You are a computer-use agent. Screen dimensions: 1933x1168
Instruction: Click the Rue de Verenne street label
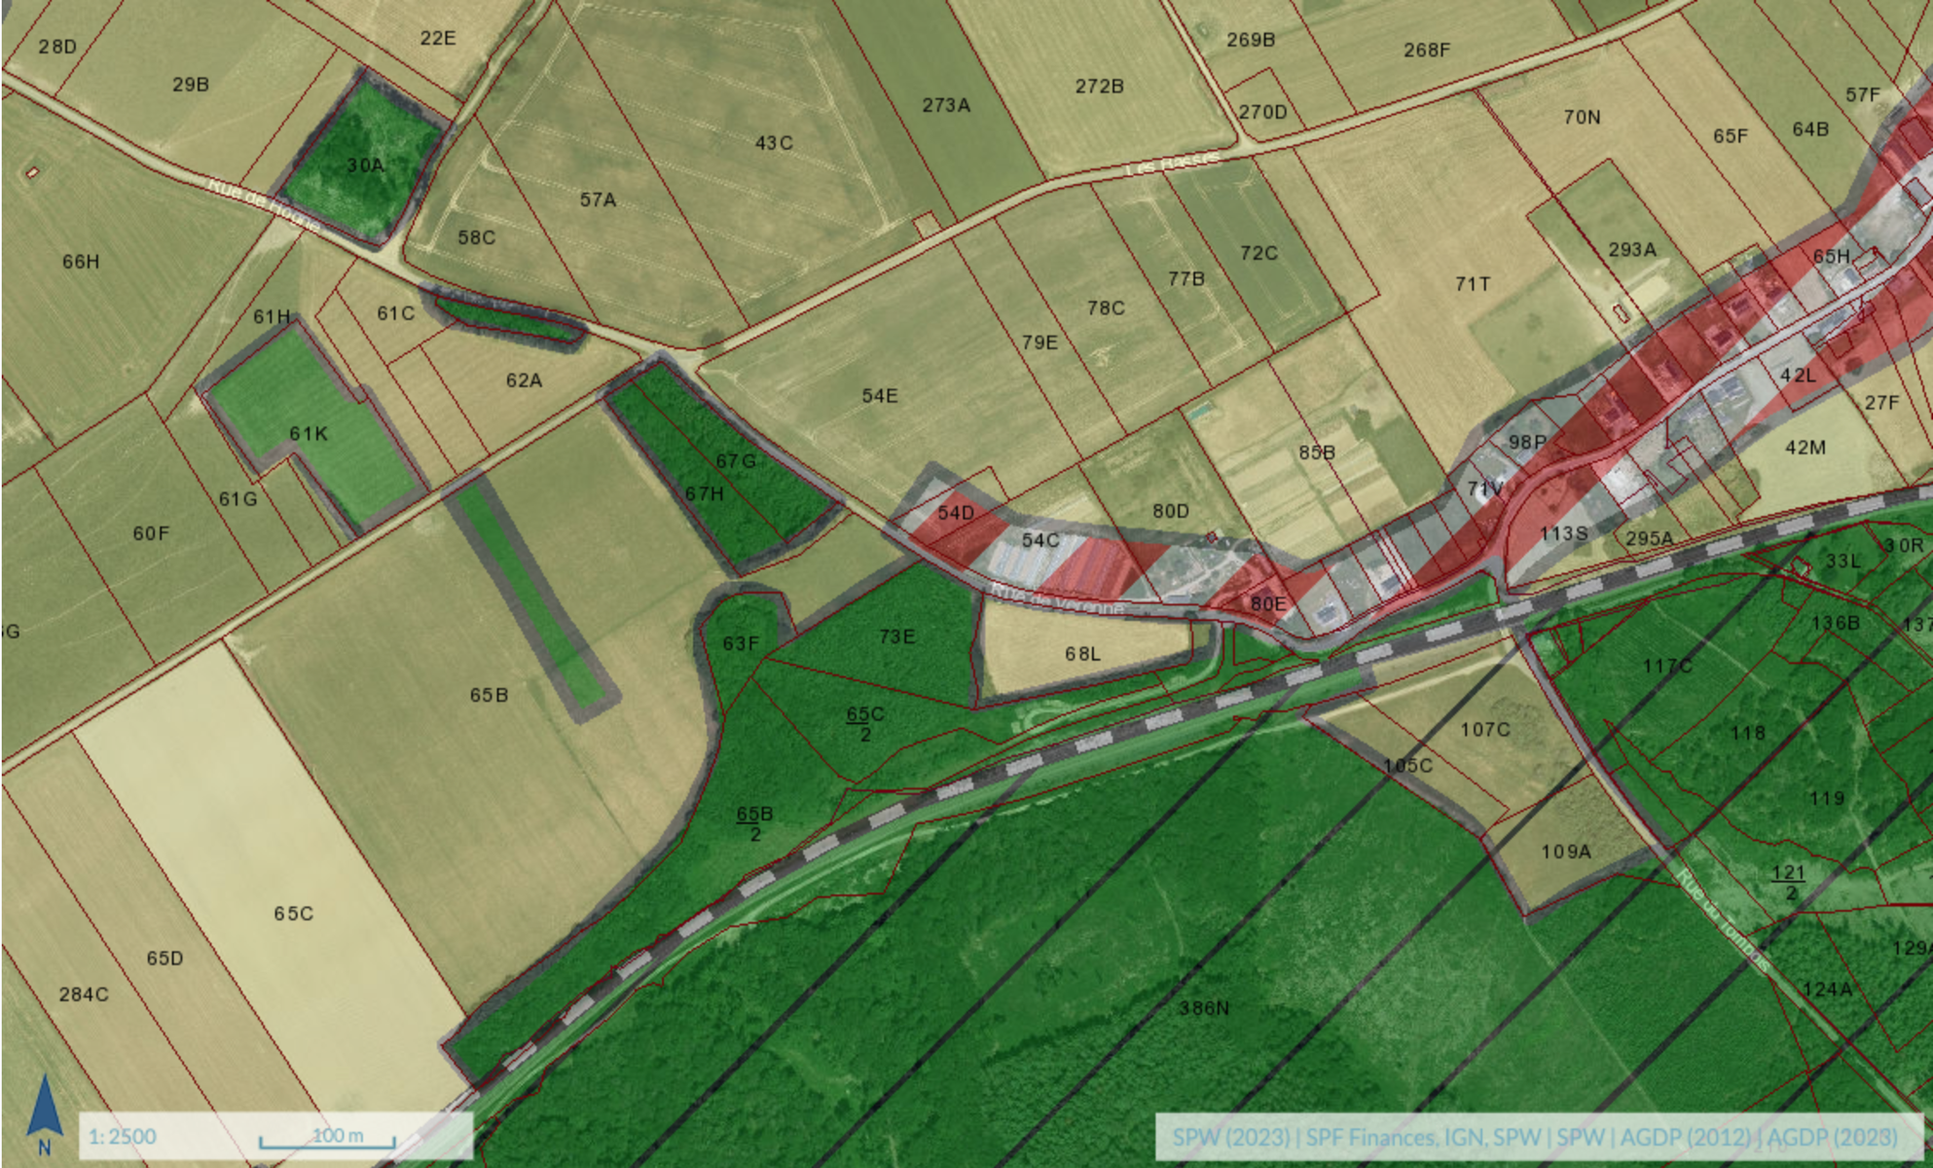pyautogui.click(x=1057, y=599)
